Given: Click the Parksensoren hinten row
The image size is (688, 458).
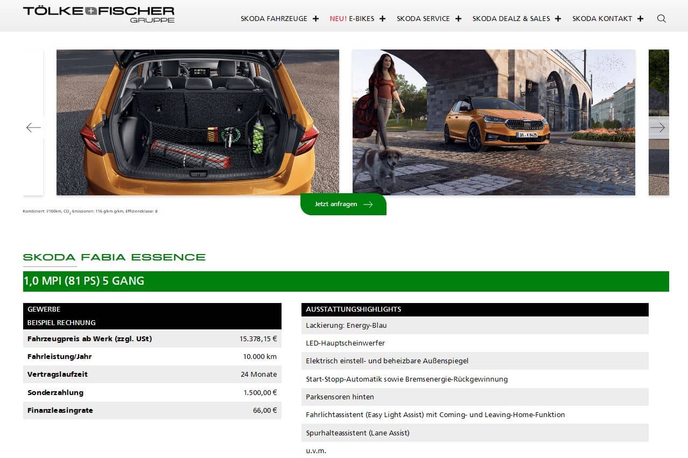Looking at the screenshot, I should point(475,397).
